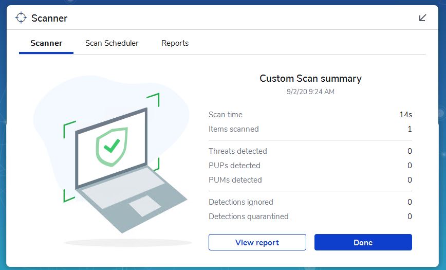Collapse the Scanner window with arrow icon

pos(422,18)
